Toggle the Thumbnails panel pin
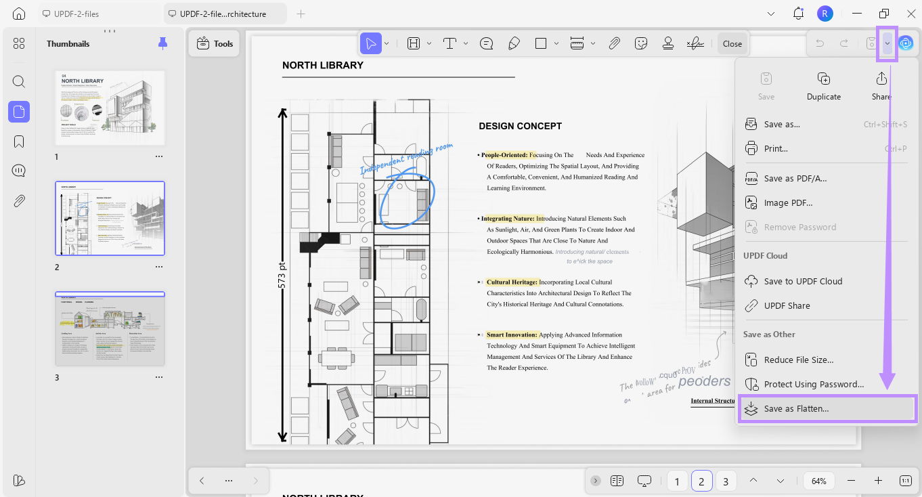The width and height of the screenshot is (922, 497). (162, 43)
